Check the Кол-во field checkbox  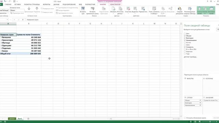point(185,42)
